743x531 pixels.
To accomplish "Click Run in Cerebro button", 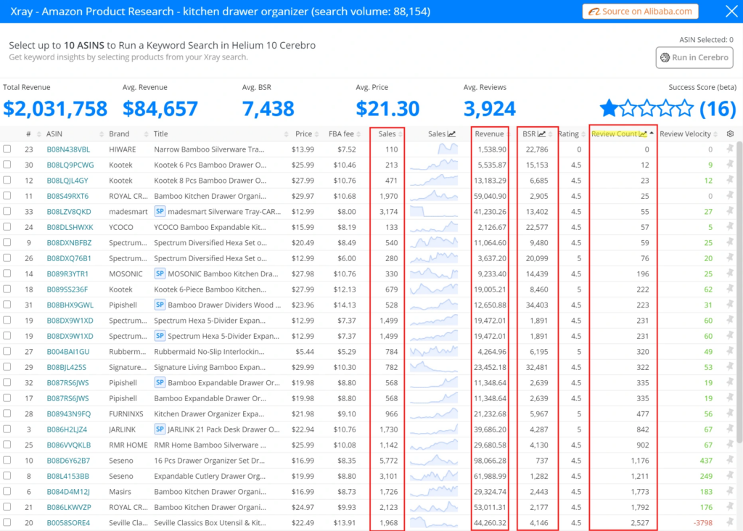I will [x=694, y=57].
